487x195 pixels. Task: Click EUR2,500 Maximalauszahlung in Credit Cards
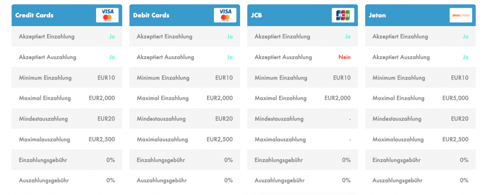(102, 139)
